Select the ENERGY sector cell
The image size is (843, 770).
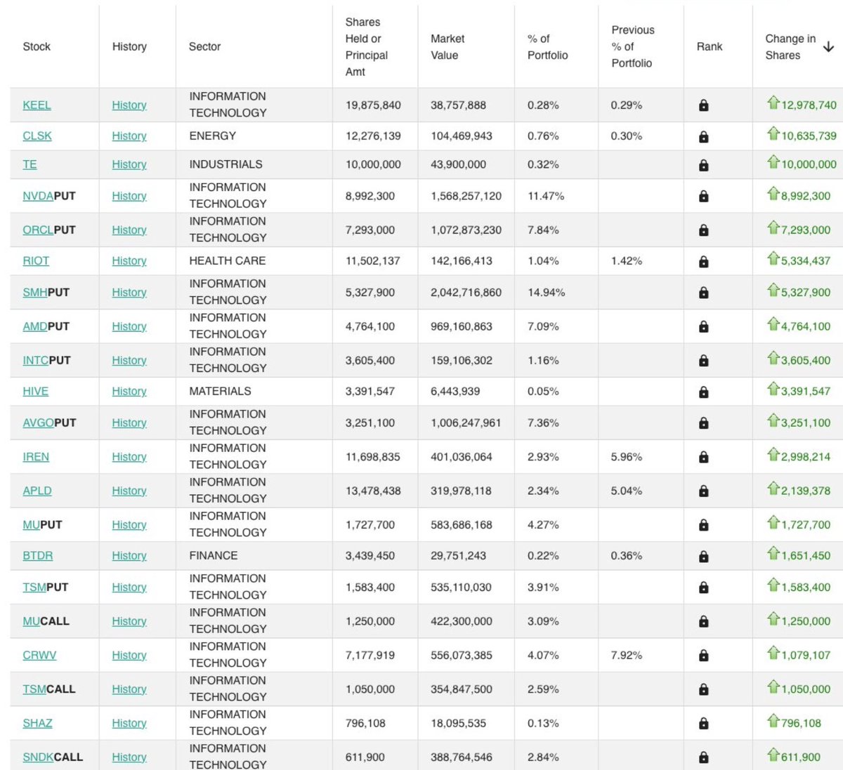pos(212,136)
